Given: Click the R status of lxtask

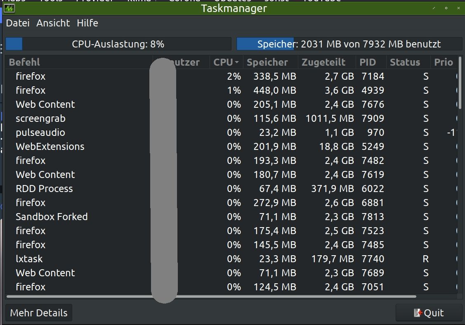Looking at the screenshot, I should (425, 259).
